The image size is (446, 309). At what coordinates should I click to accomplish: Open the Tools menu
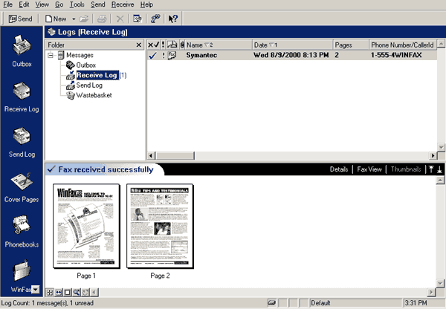pos(77,4)
